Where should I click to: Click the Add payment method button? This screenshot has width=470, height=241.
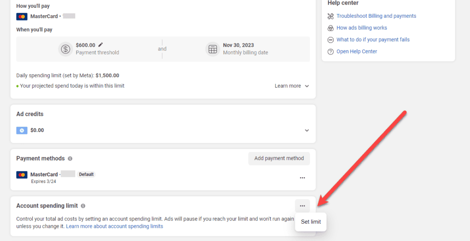click(279, 158)
